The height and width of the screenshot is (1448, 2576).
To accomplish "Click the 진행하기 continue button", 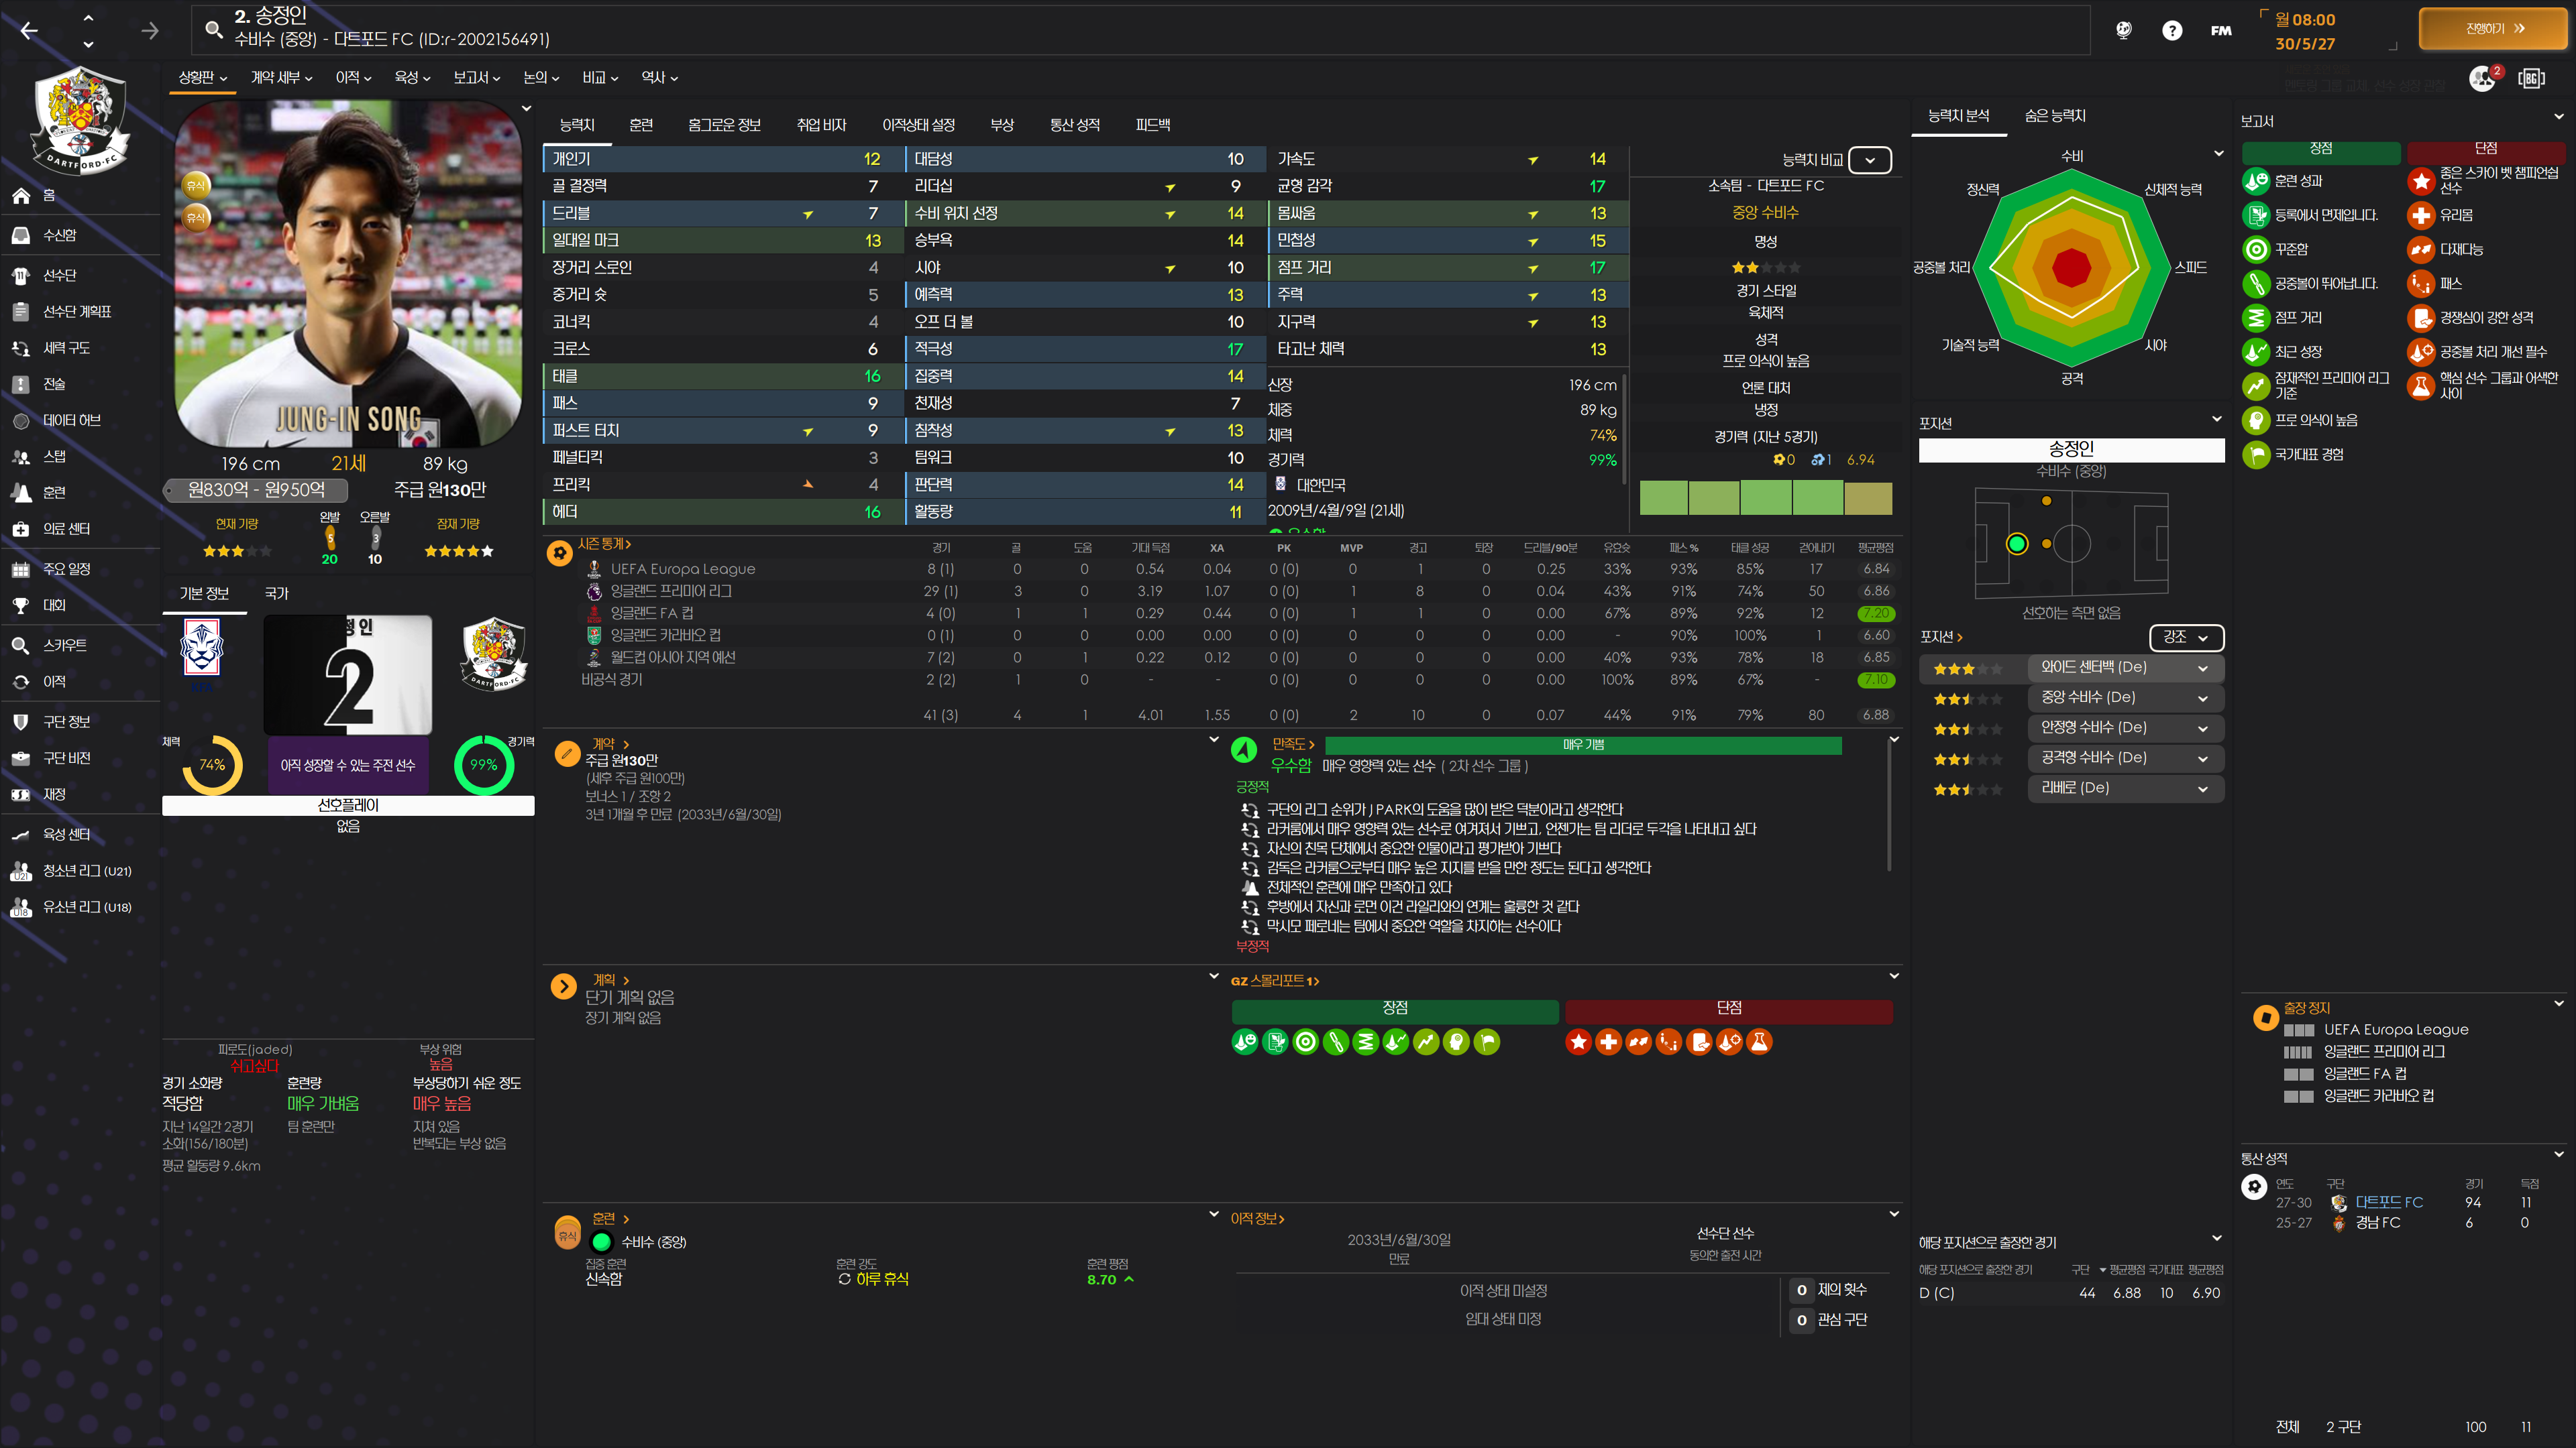I will click(2492, 29).
